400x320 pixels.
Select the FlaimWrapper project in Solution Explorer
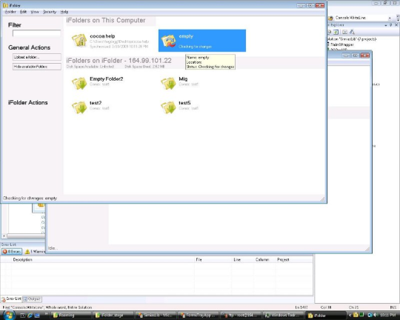(x=341, y=44)
